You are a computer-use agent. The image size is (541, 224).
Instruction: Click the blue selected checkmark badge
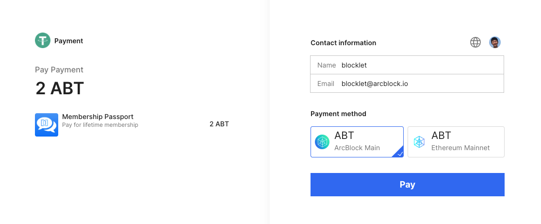coord(399,153)
